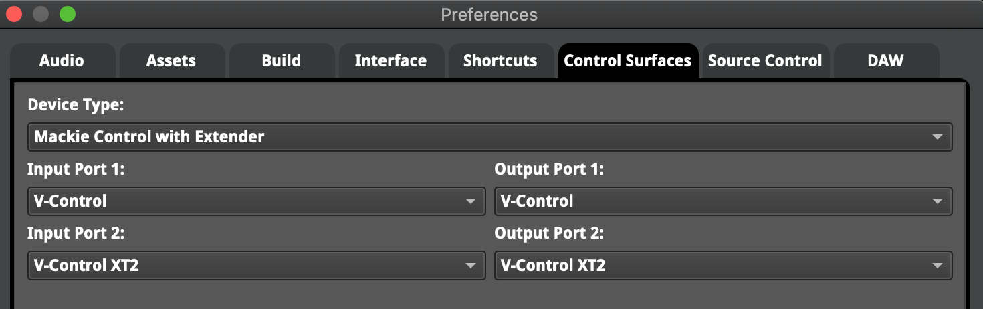Select the Control Surfaces tab

click(x=627, y=61)
